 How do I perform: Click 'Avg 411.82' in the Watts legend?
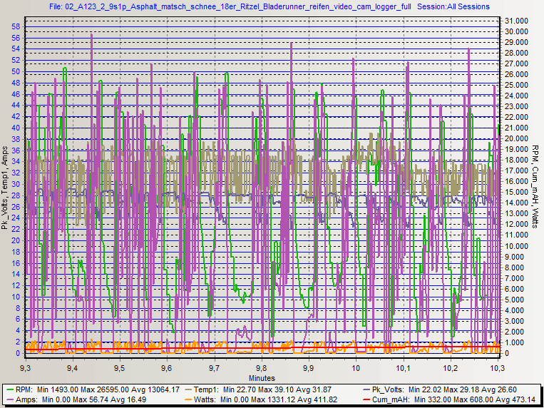pyautogui.click(x=319, y=399)
